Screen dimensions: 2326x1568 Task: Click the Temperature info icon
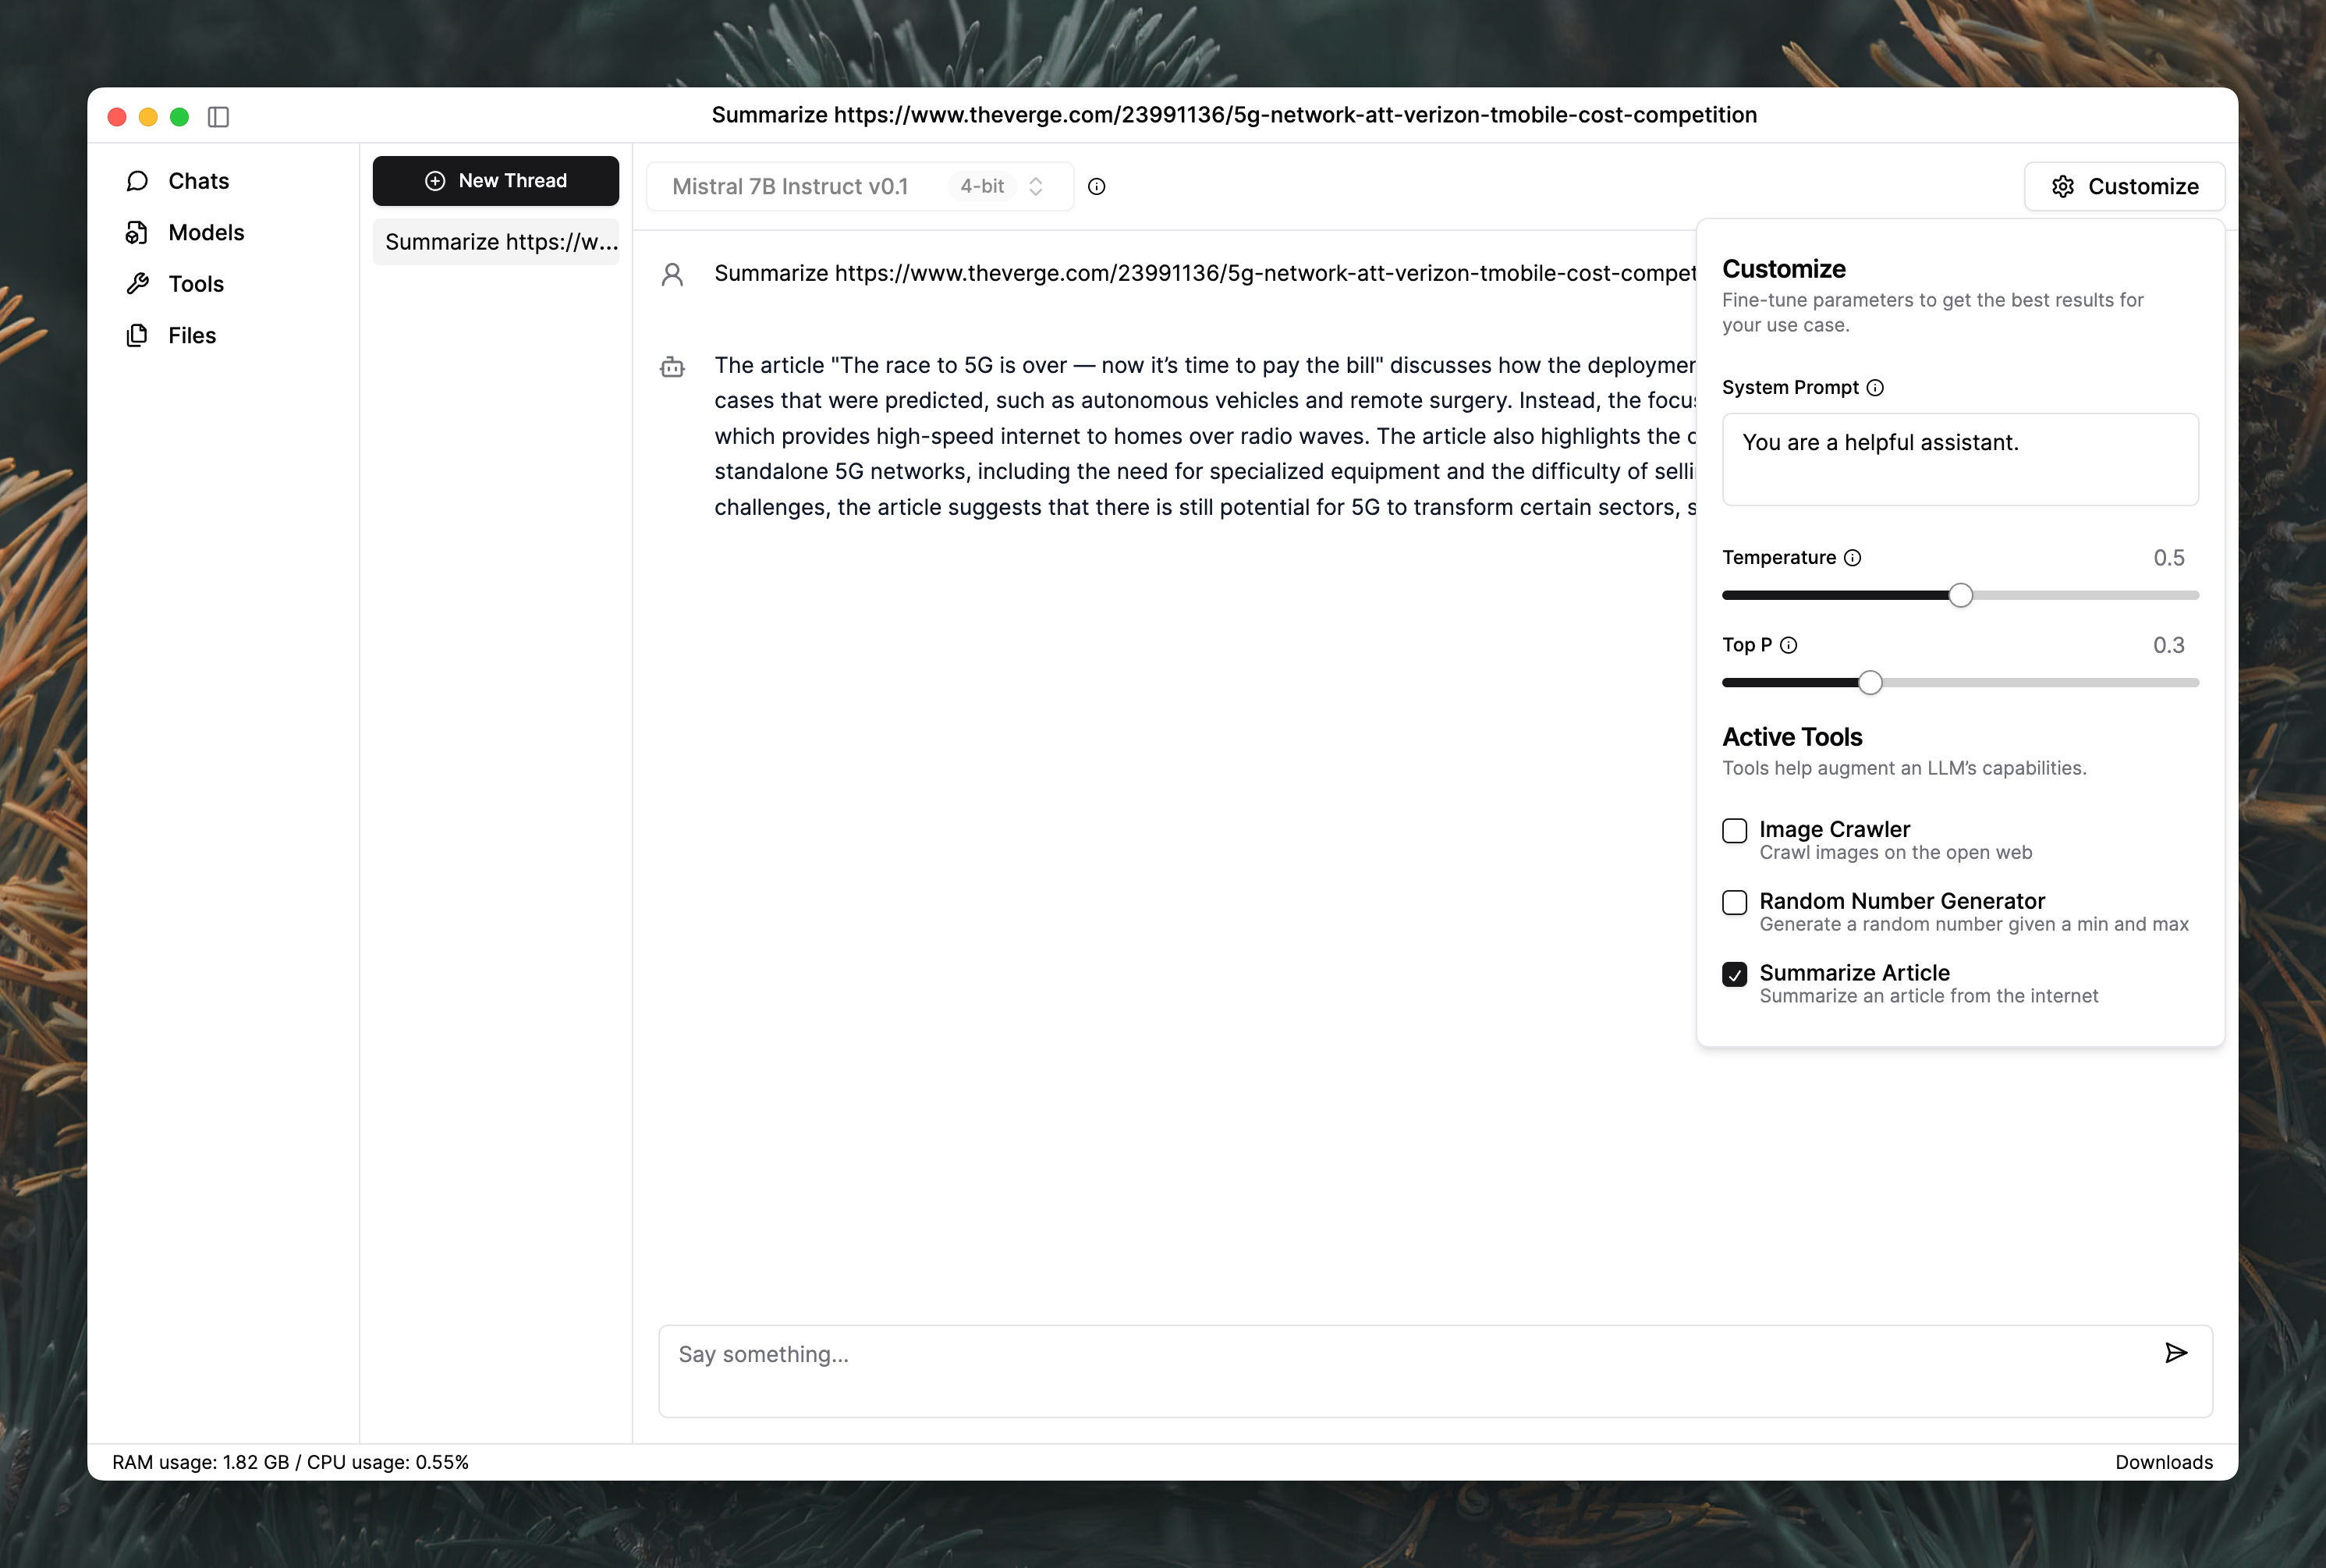click(x=1852, y=558)
